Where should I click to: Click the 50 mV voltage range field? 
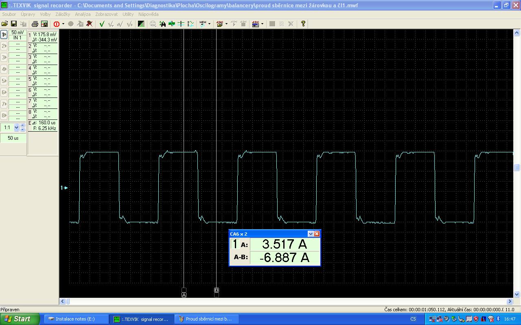(18, 32)
